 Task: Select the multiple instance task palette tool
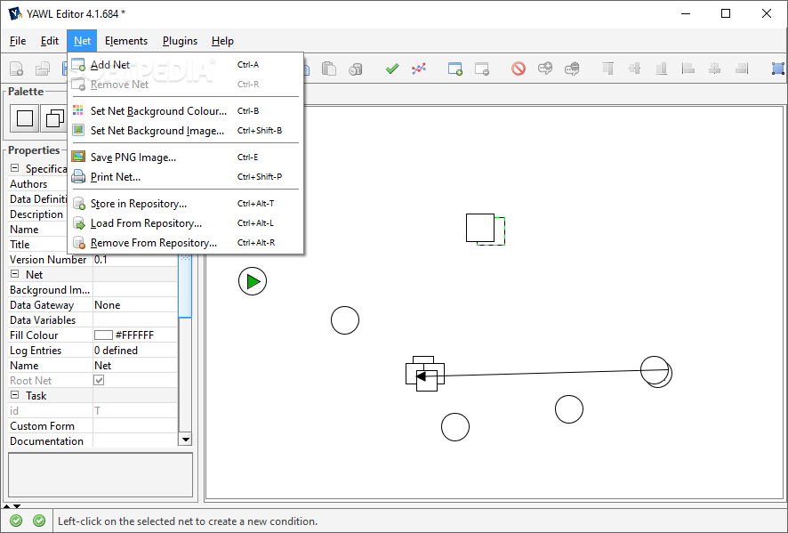point(53,118)
